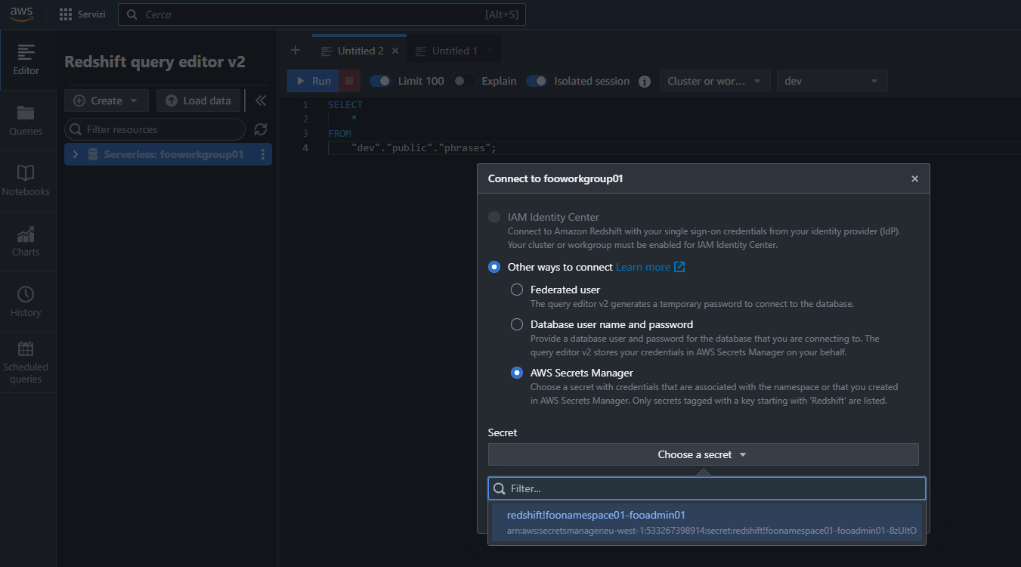Select the Federated user radio option
Image resolution: width=1021 pixels, height=567 pixels.
[517, 290]
